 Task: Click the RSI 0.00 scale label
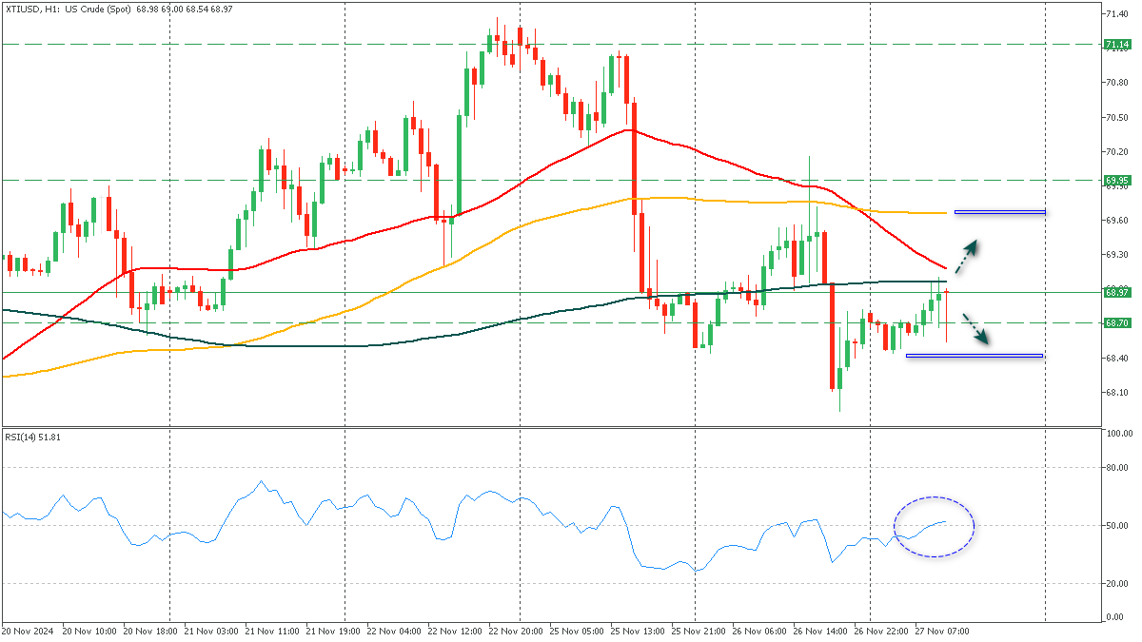[x=1115, y=617]
